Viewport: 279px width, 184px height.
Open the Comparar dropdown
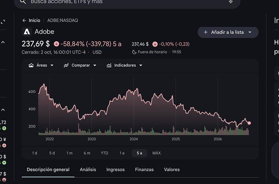[80, 65]
